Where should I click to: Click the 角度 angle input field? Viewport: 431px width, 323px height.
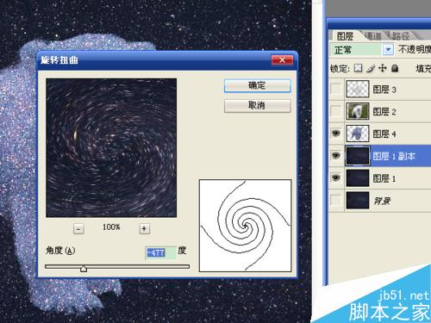point(160,252)
